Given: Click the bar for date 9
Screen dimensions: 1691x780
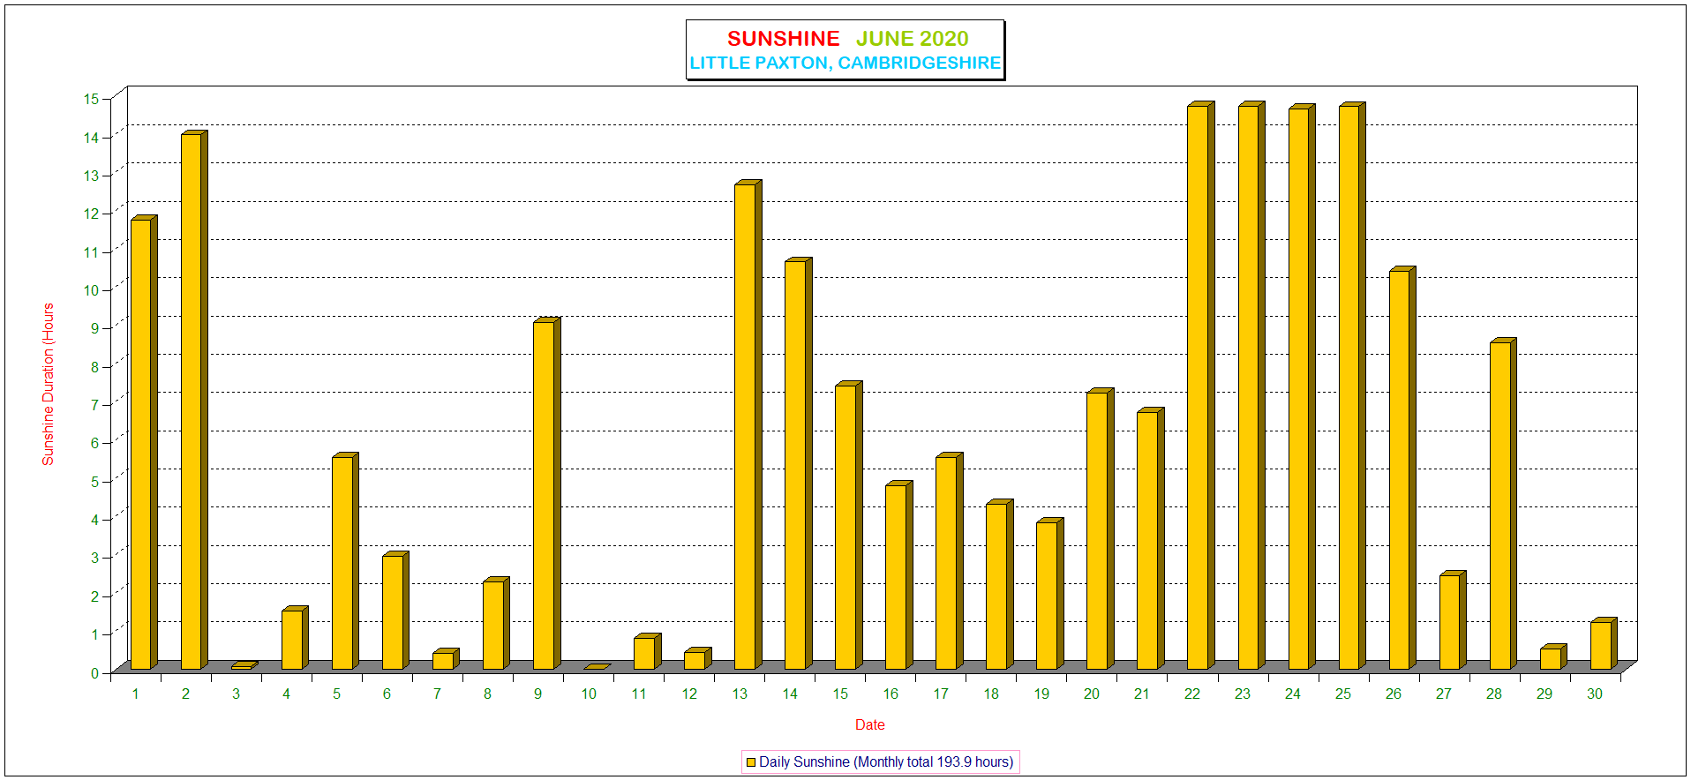Looking at the screenshot, I should point(546,493).
